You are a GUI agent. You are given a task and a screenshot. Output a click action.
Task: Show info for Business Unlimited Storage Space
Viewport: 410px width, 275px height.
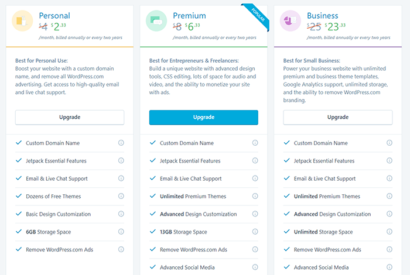(389, 232)
